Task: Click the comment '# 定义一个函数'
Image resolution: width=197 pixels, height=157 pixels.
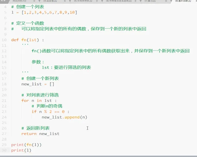Action: (x=28, y=23)
